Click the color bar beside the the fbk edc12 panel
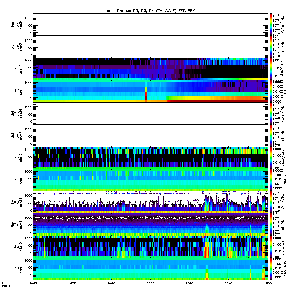The image size is (286, 305). (x=271, y=247)
